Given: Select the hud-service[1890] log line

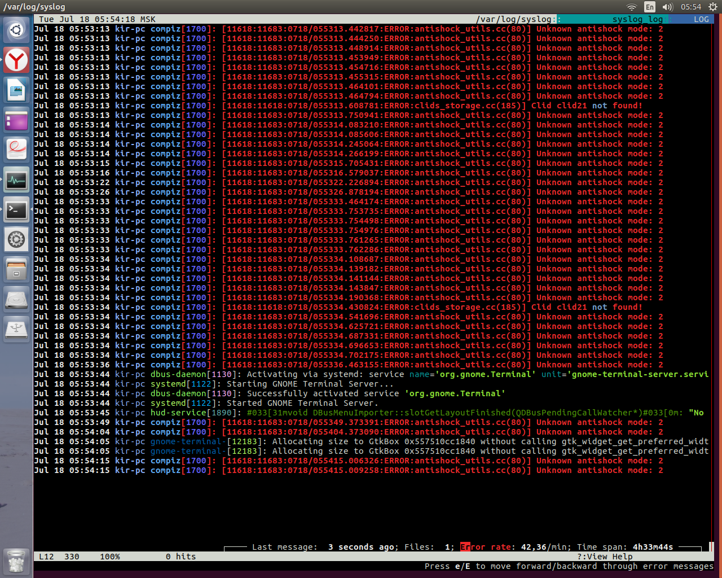Looking at the screenshot, I should (x=369, y=413).
